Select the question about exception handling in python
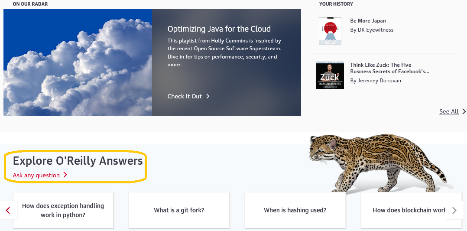 point(63,210)
